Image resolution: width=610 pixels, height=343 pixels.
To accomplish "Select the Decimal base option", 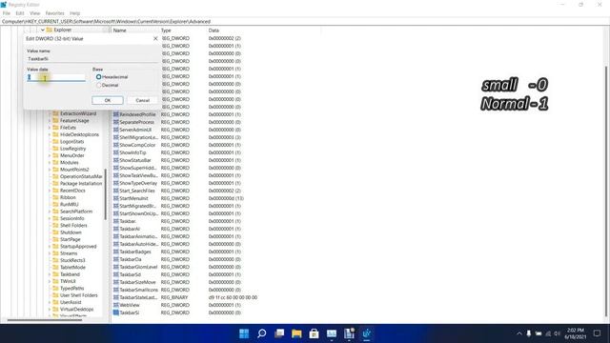I will [98, 85].
